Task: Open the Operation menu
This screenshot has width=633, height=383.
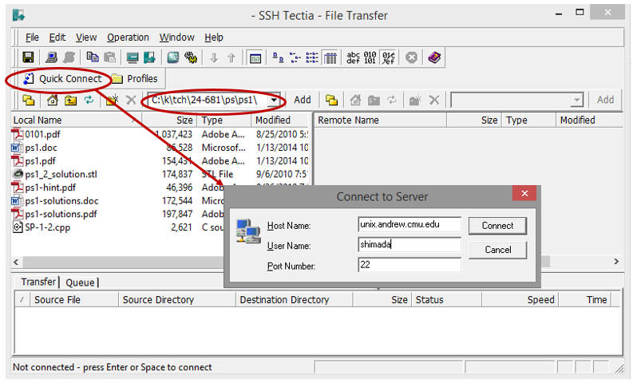Action: [128, 38]
